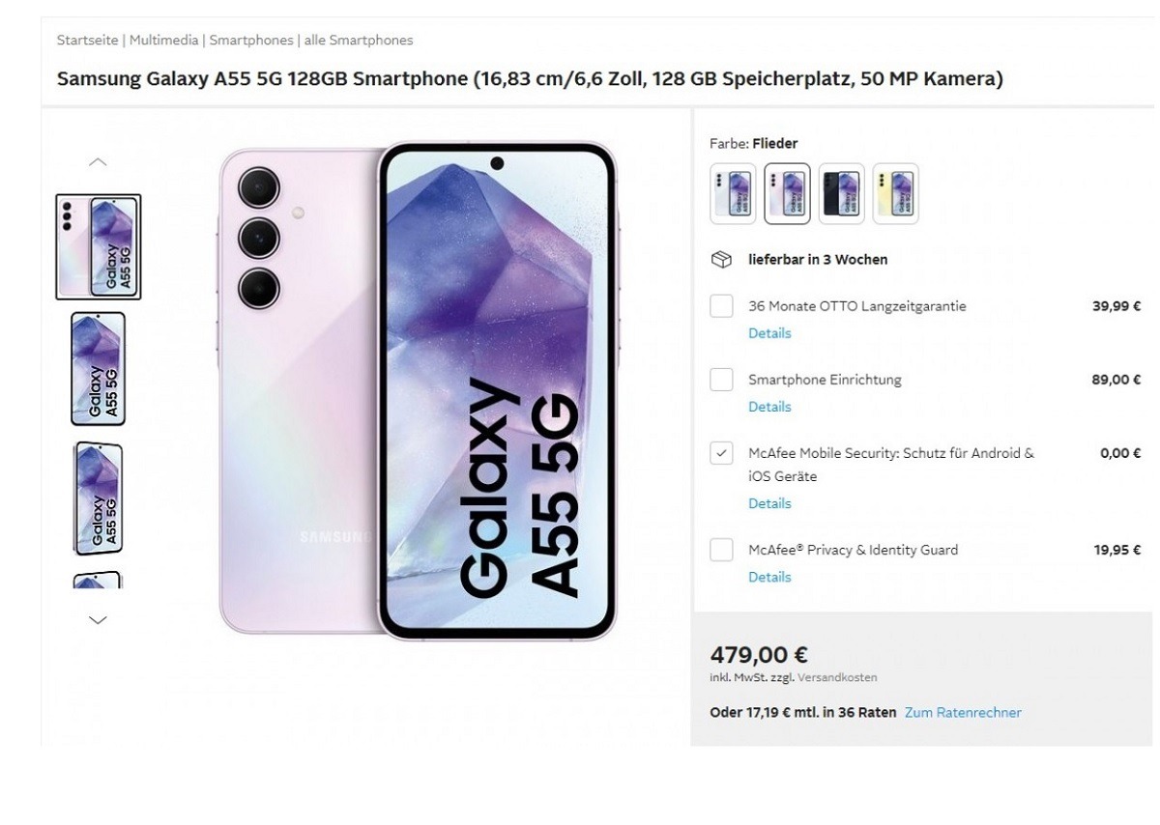Select the second thumbnail showing front view
The width and height of the screenshot is (1160, 825).
(x=98, y=369)
